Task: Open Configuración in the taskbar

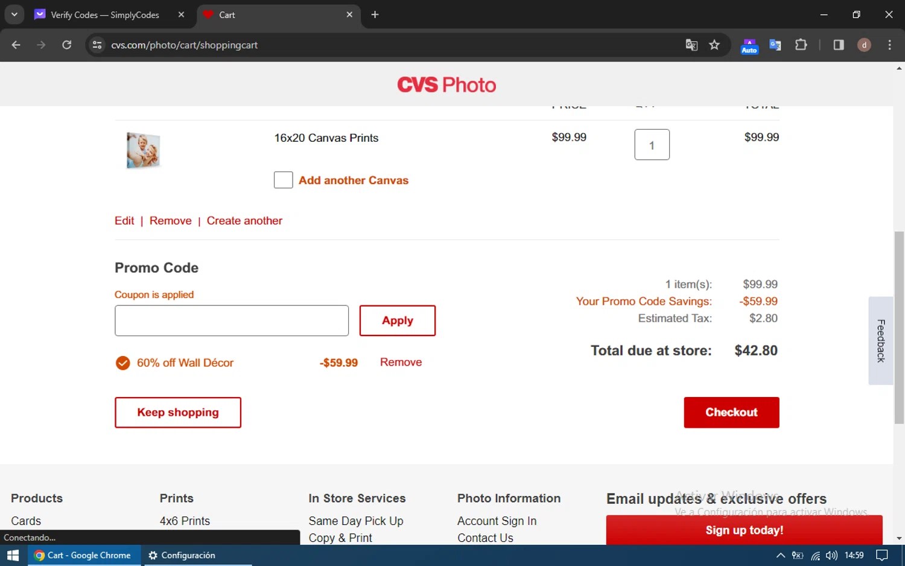Action: (183, 555)
